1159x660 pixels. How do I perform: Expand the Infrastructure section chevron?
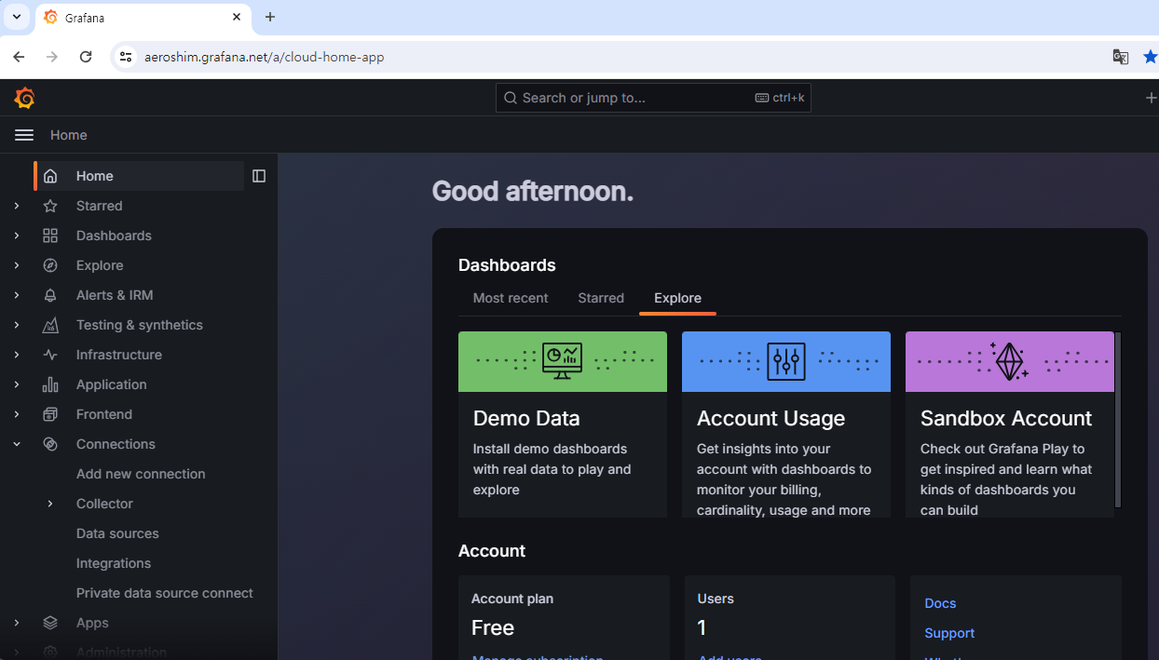(x=17, y=355)
